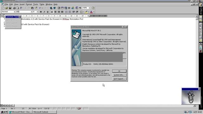Run the Spelling and Grammar check icon
This screenshot has width=203, height=114.
21,8
